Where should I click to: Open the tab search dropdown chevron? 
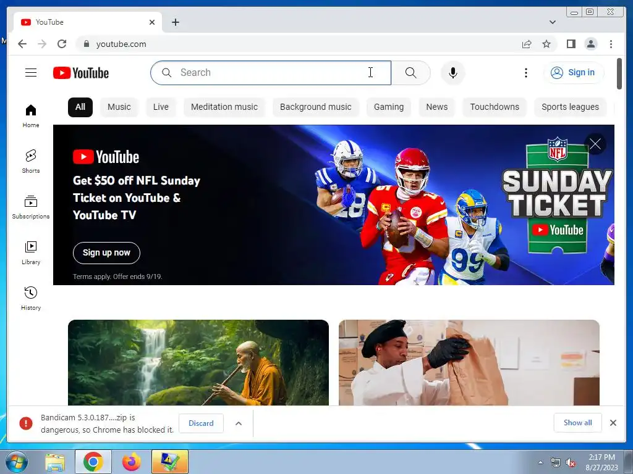[x=552, y=22]
